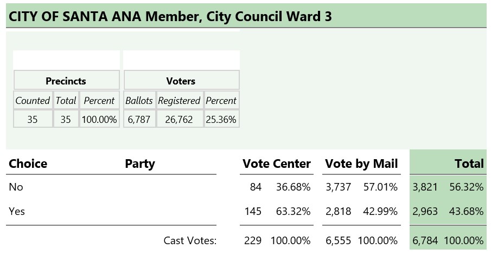Click the Vote Center column header

point(277,164)
